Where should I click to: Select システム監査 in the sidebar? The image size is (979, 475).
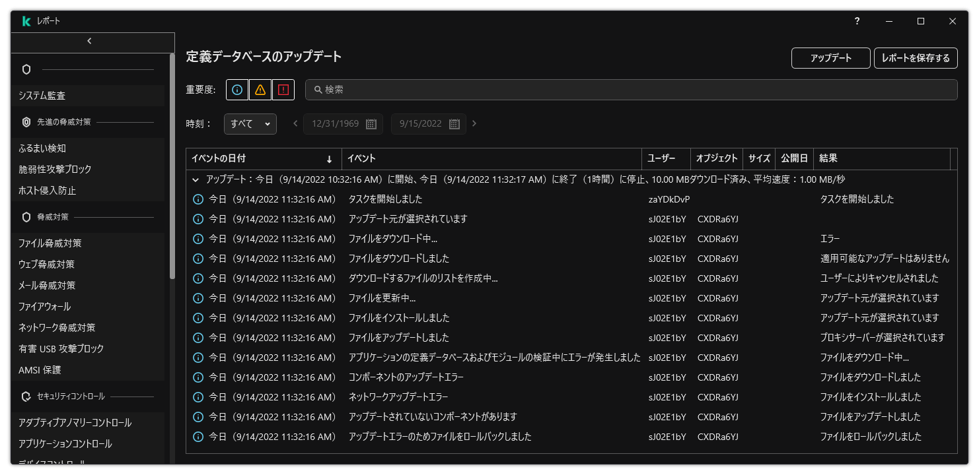coord(42,95)
